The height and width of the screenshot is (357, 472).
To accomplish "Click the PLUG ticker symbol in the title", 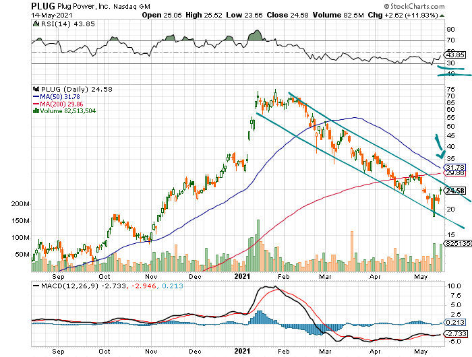I will [43, 6].
